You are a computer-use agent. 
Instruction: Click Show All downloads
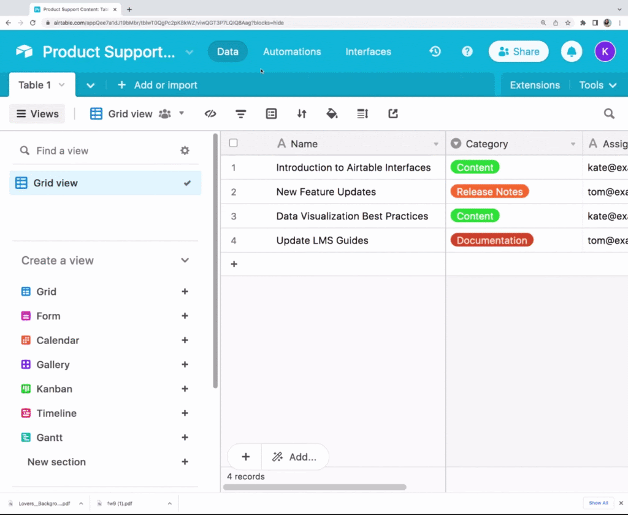[599, 503]
